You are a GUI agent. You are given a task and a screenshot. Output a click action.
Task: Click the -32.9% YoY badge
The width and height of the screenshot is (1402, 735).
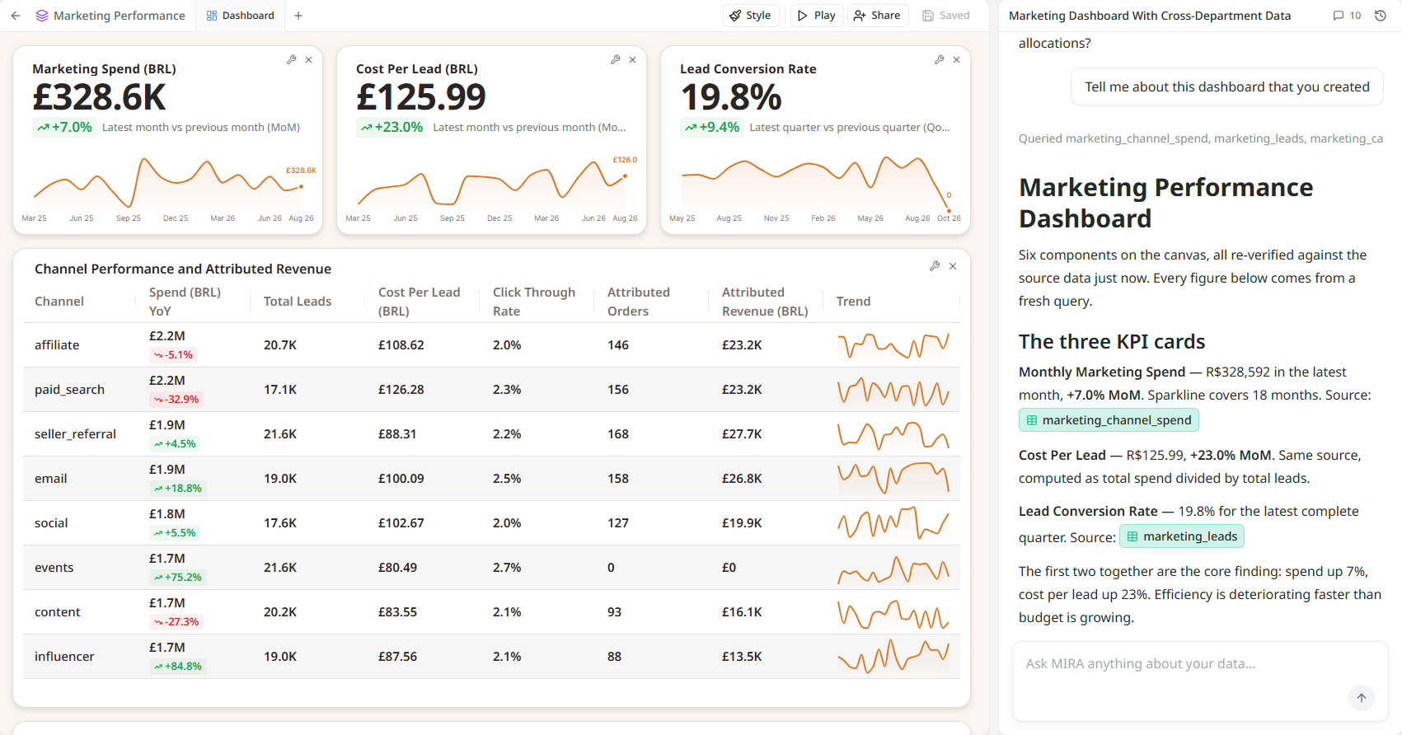(176, 399)
